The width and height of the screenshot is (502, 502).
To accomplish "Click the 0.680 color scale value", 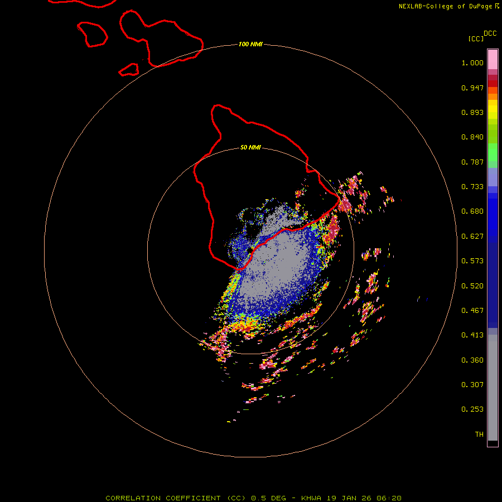I will tap(472, 211).
